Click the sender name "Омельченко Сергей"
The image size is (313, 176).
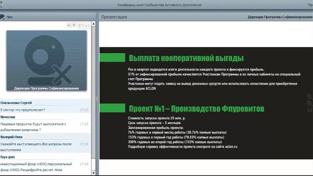tap(16, 103)
